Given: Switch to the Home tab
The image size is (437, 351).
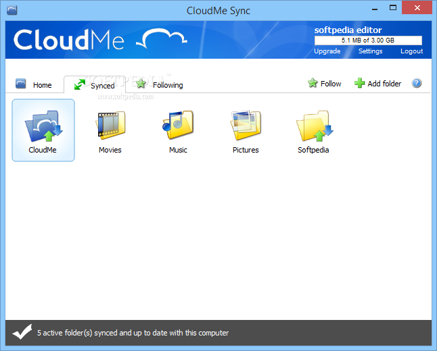Looking at the screenshot, I should [x=34, y=84].
